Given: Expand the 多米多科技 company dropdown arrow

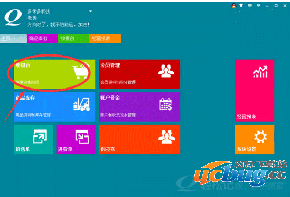Looking at the screenshot, I should tap(90, 12).
